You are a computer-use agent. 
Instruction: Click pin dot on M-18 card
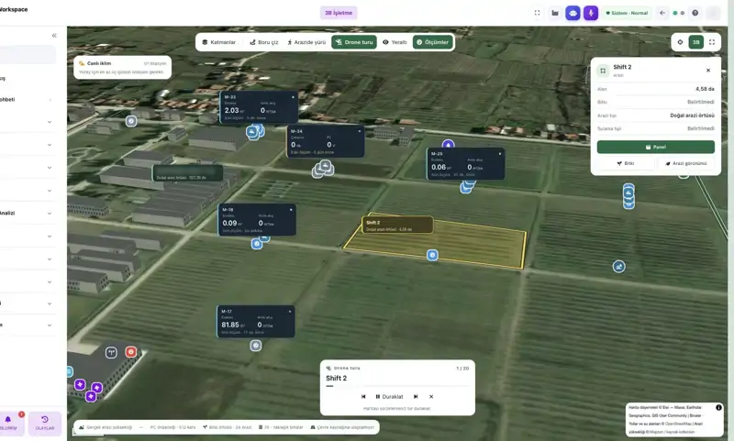(291, 210)
